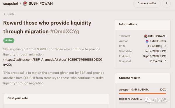Open the Snapshot block external link icon
This screenshot has width=175, height=108.
tap(165, 61)
